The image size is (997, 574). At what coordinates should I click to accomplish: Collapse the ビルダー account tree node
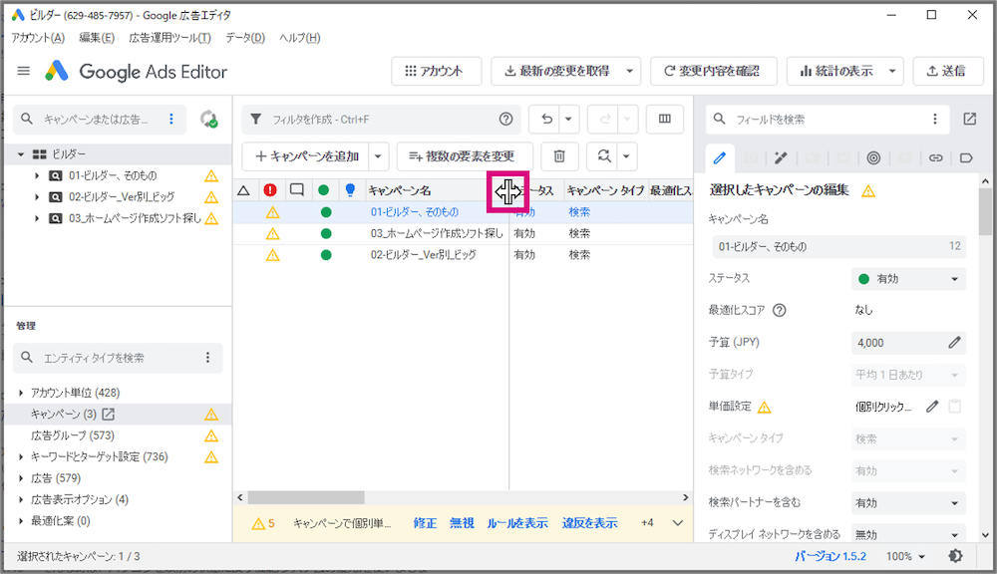pos(21,153)
